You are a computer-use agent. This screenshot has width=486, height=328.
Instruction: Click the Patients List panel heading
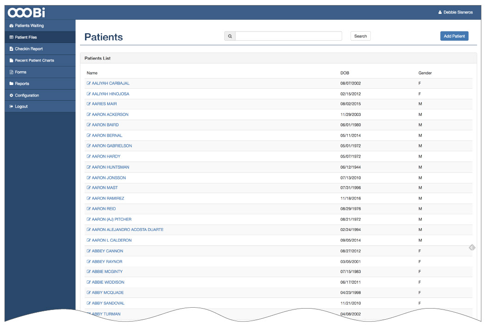[x=98, y=58]
